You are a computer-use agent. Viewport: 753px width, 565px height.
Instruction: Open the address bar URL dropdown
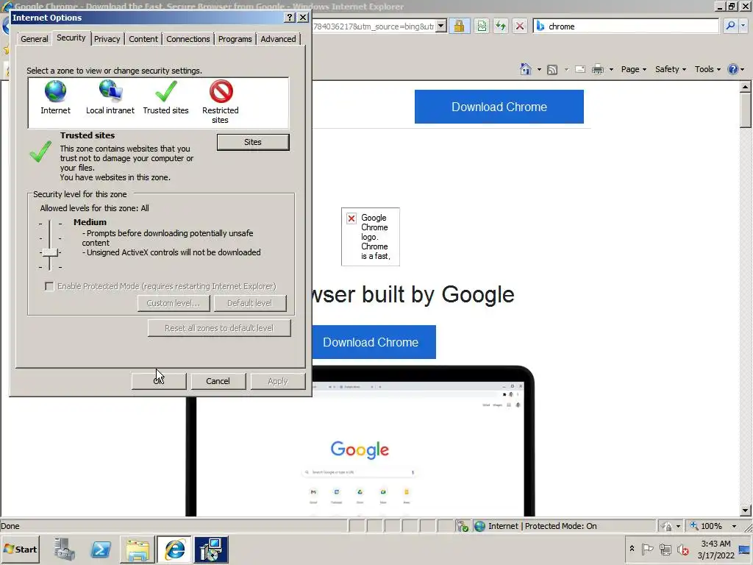coord(441,26)
